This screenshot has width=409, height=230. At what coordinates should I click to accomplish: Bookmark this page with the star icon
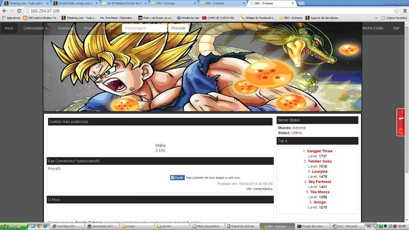396,11
